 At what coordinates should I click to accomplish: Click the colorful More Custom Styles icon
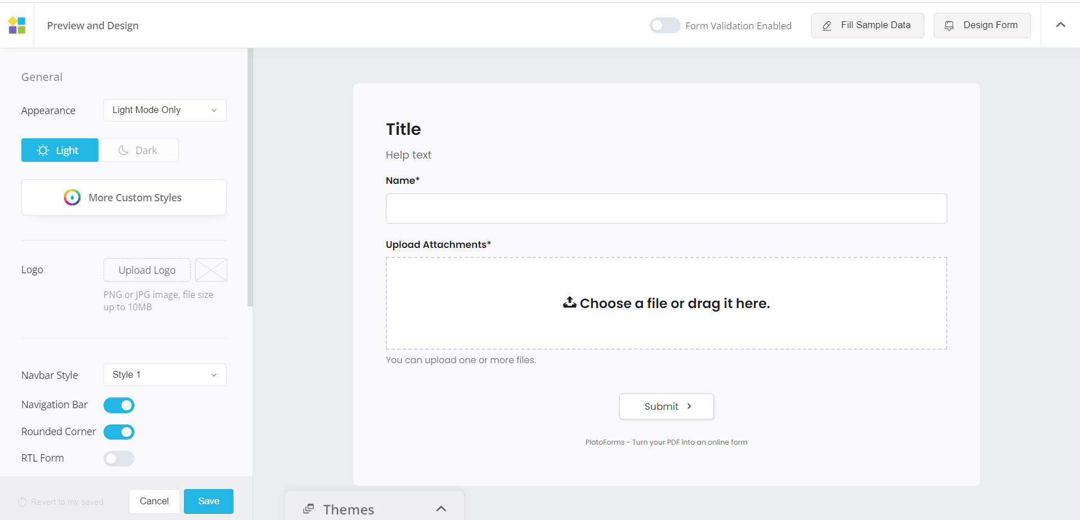pos(72,197)
